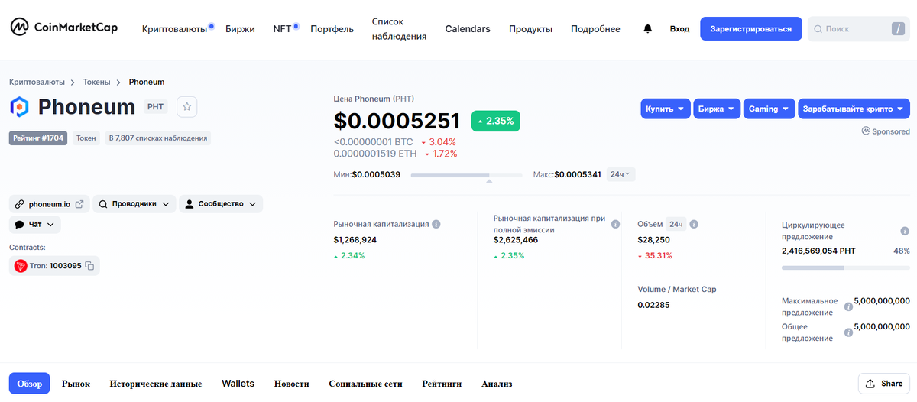Click the $1,268,924 market cap value
This screenshot has width=917, height=402.
pyautogui.click(x=355, y=240)
